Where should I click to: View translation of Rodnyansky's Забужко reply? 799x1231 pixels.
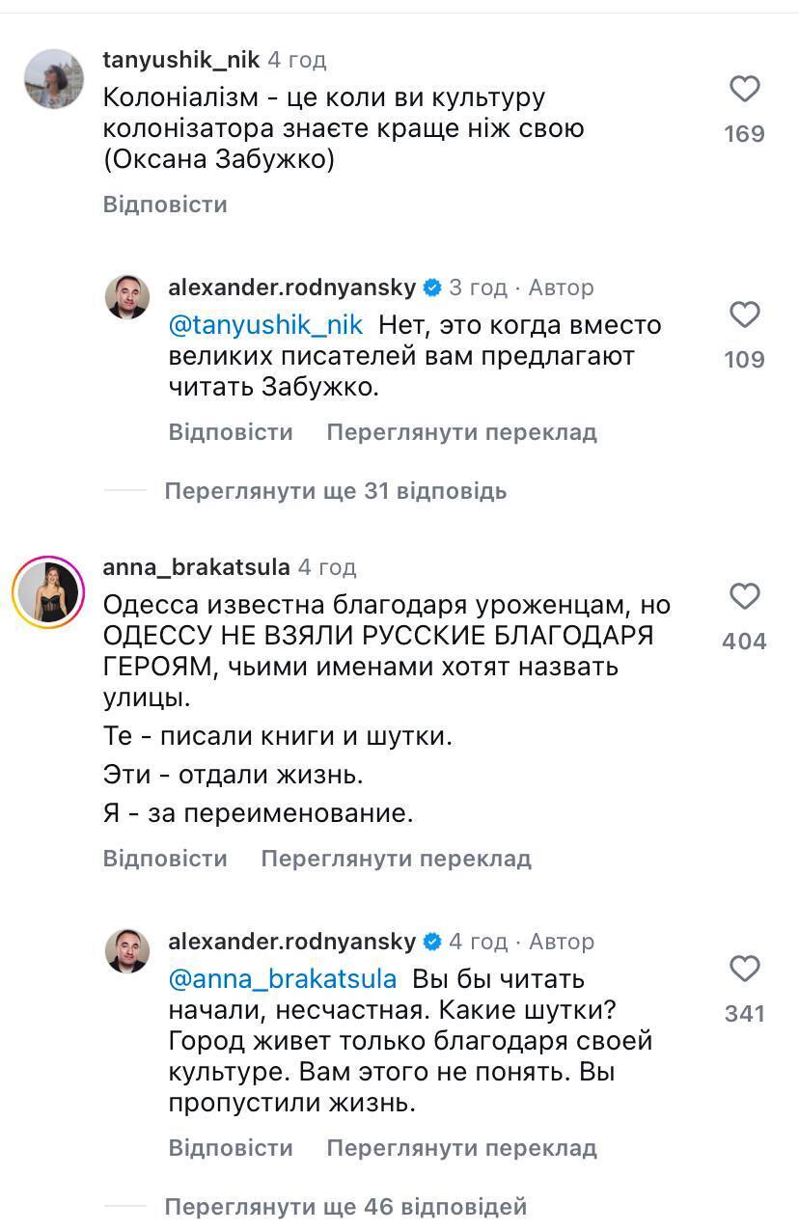(461, 432)
